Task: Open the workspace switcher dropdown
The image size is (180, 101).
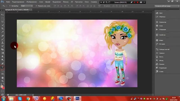Action: coord(167,6)
